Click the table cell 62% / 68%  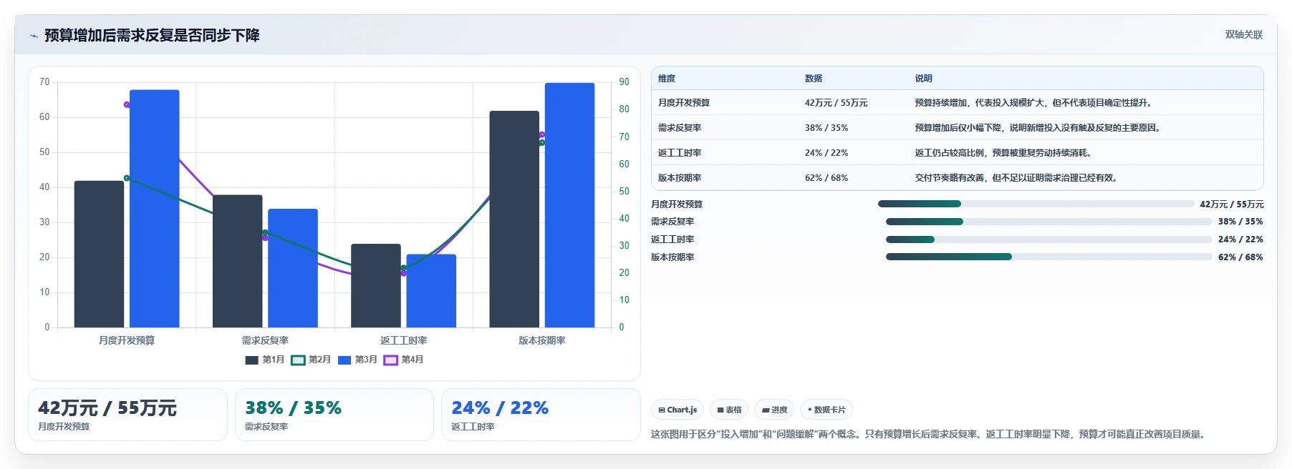tap(826, 178)
